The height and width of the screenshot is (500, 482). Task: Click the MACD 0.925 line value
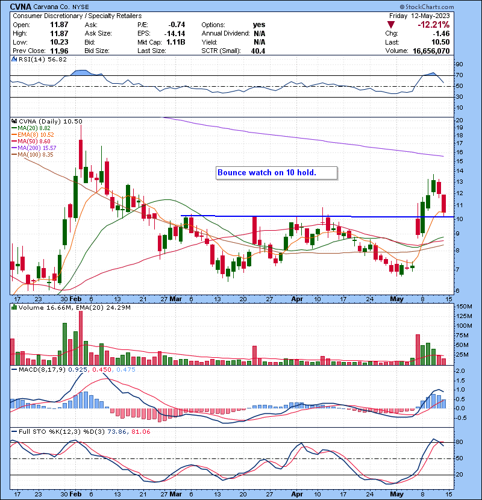tap(78, 370)
